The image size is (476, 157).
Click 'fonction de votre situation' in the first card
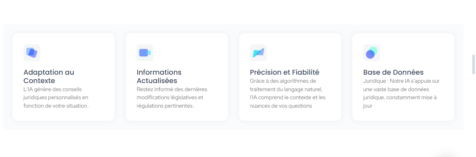point(55,106)
